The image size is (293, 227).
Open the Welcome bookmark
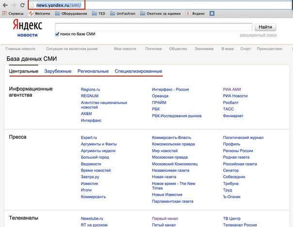coord(38,14)
